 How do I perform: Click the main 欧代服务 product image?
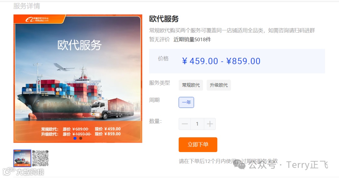pos(78,79)
